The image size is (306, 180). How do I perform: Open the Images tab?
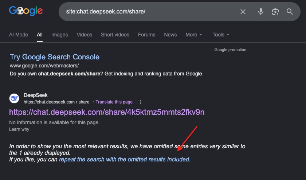[59, 35]
